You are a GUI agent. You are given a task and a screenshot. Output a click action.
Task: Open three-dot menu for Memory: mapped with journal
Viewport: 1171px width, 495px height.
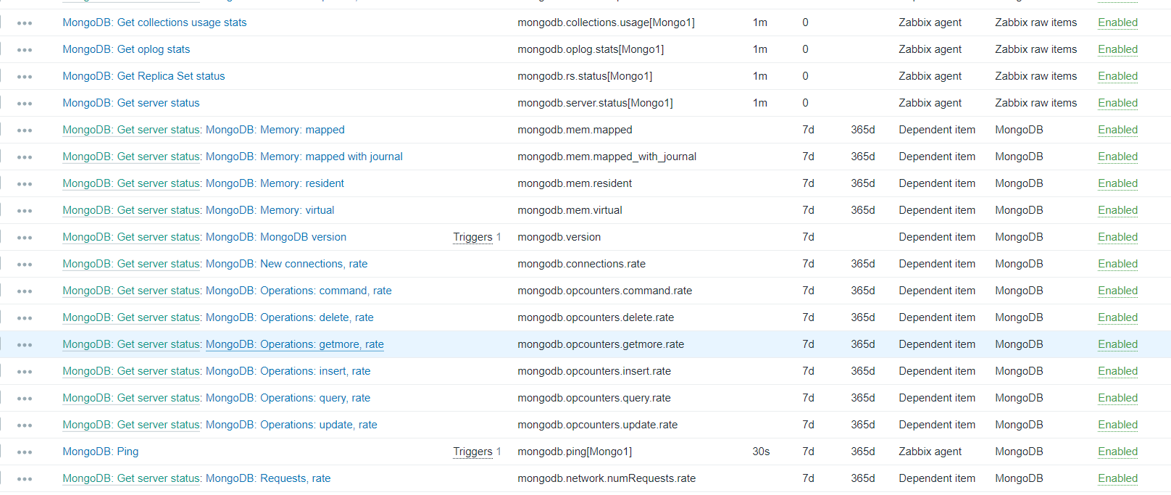[25, 157]
